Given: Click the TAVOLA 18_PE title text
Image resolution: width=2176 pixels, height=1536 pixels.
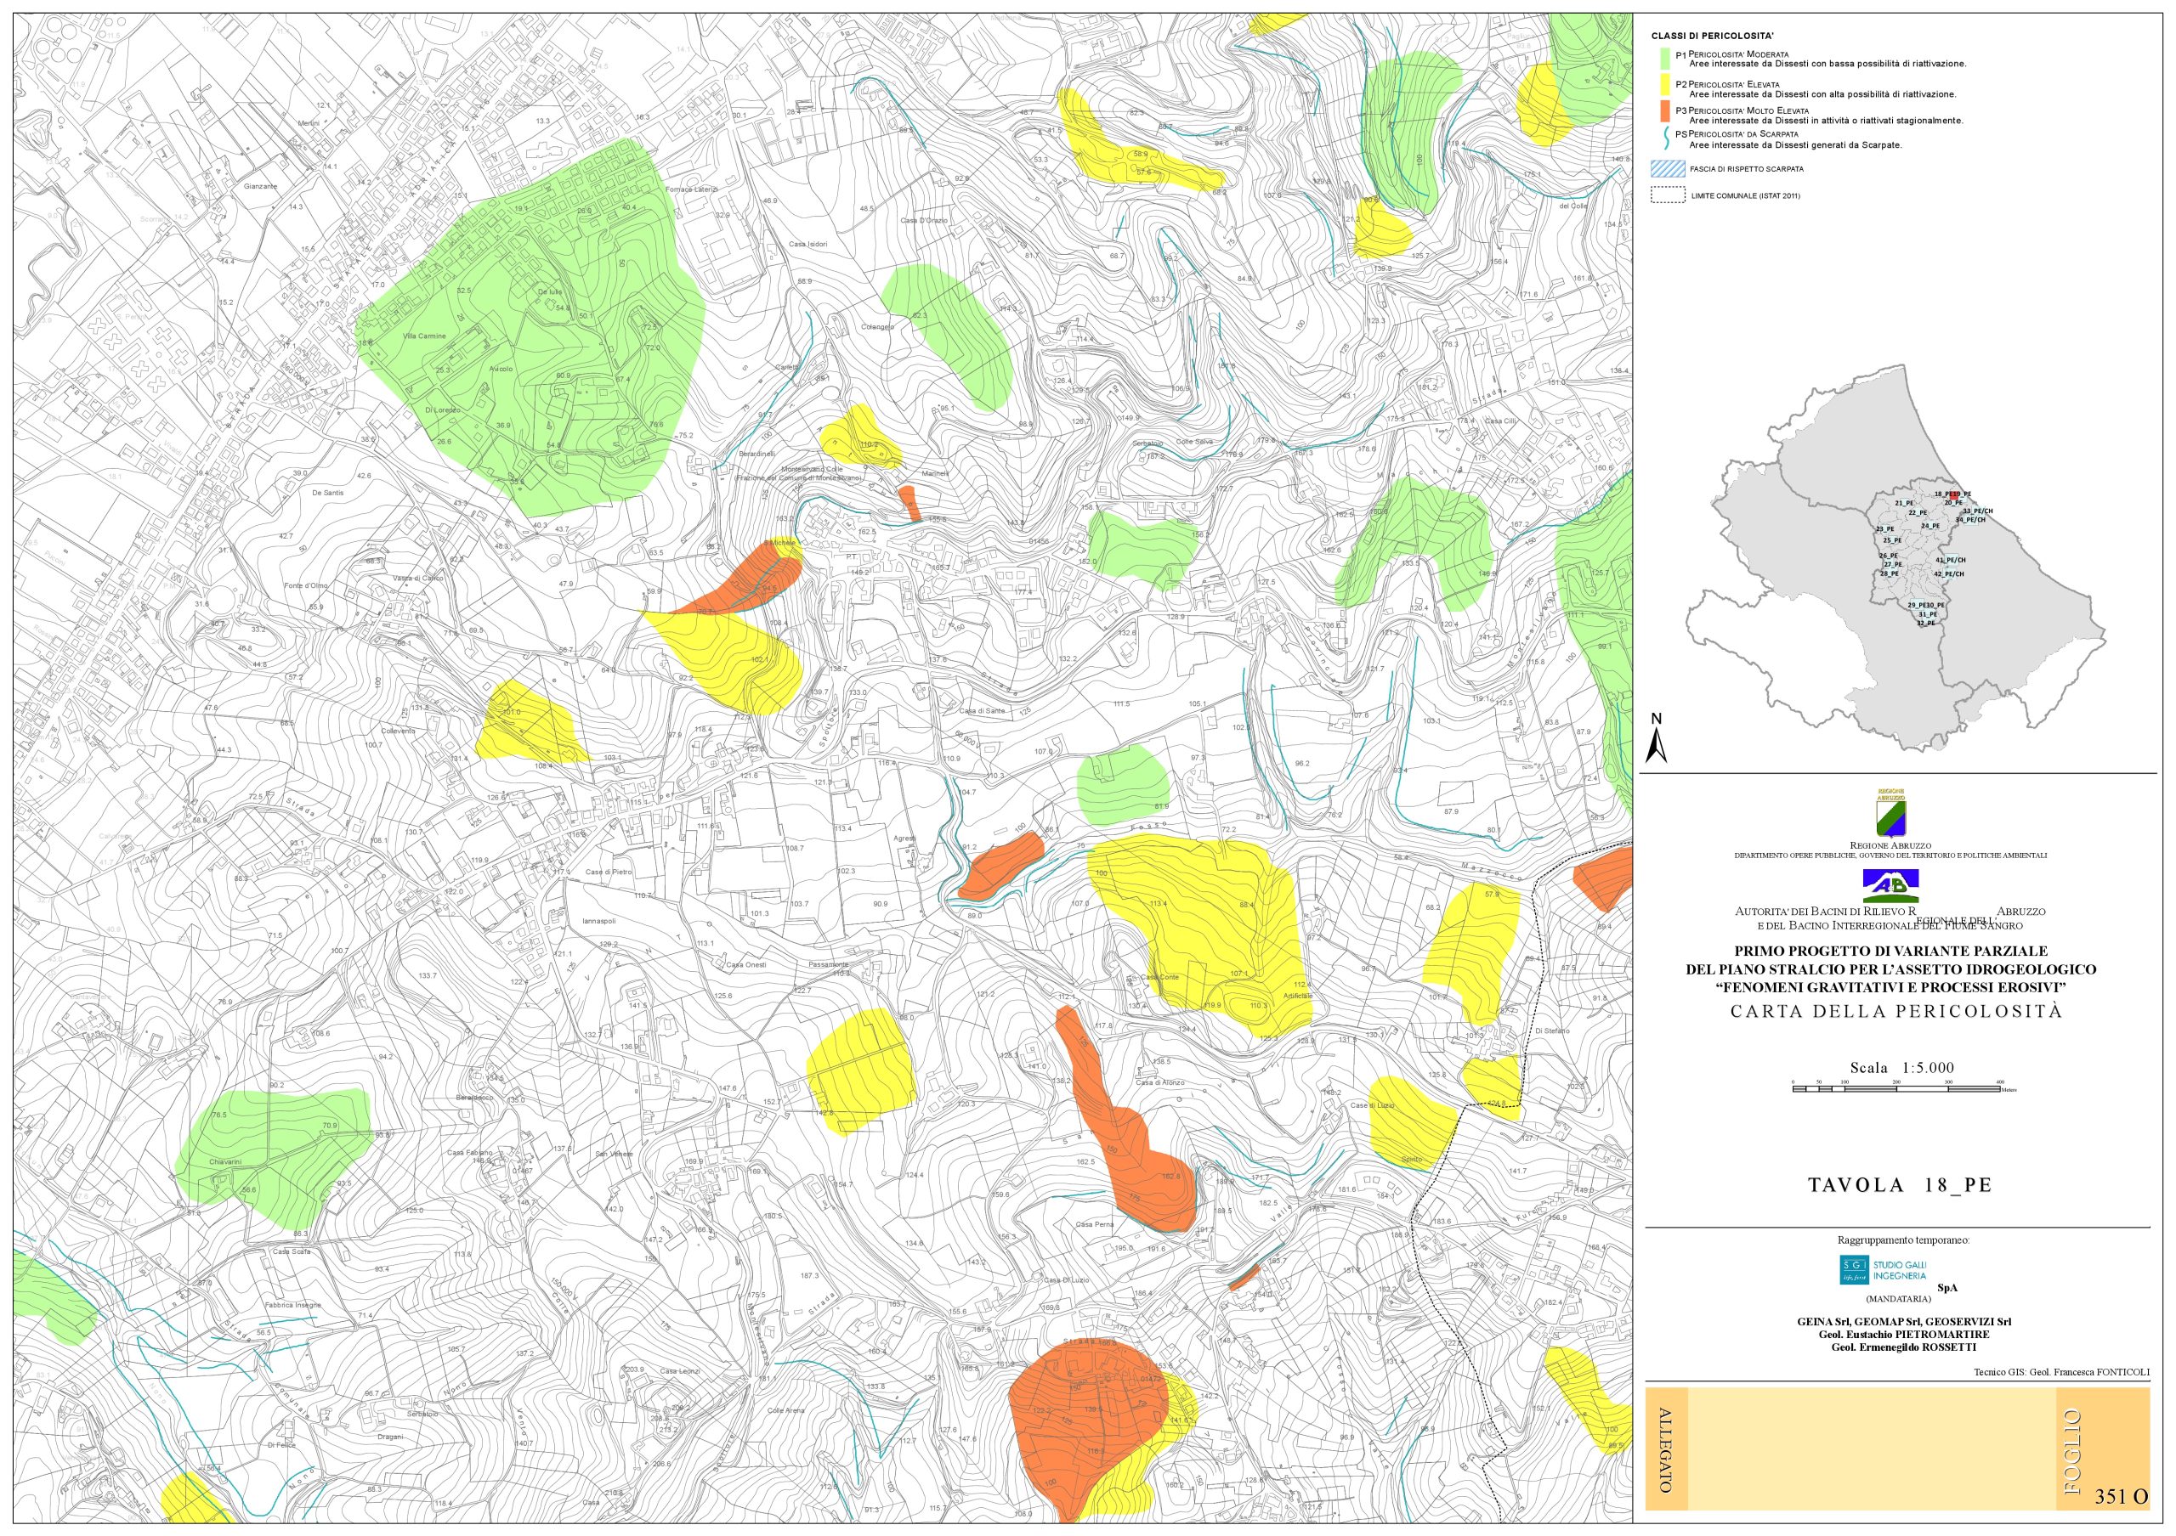Looking at the screenshot, I should point(1899,1186).
